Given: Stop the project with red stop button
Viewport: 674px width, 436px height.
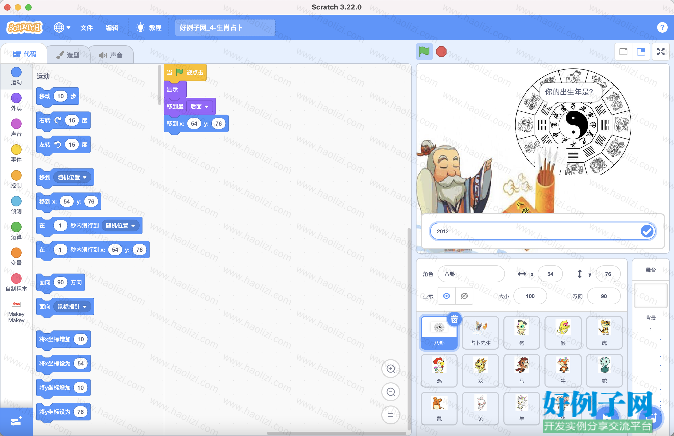Looking at the screenshot, I should tap(441, 52).
